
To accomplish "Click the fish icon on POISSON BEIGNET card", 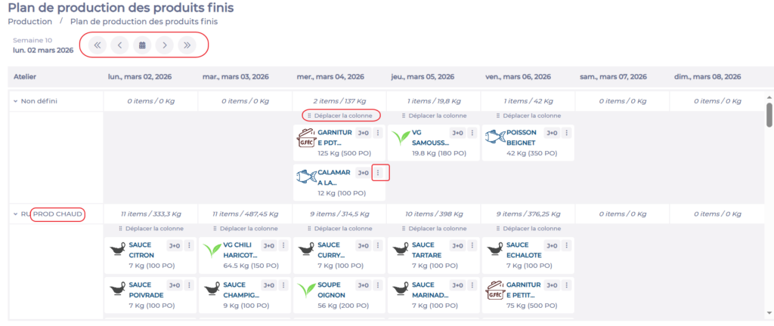I will tap(495, 137).
